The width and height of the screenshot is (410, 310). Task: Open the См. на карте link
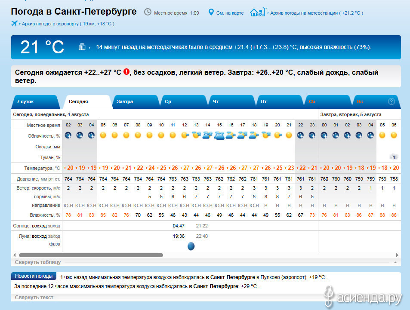[230, 13]
